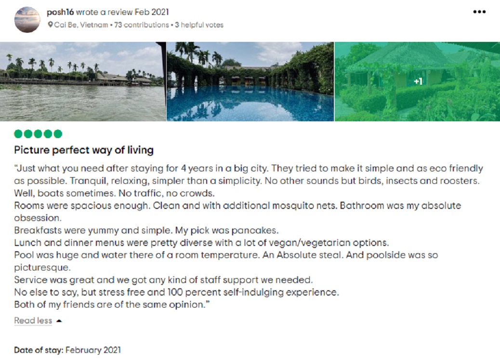This screenshot has width=500, height=361.
Task: Click the third green rating bubble
Action: tap(38, 134)
